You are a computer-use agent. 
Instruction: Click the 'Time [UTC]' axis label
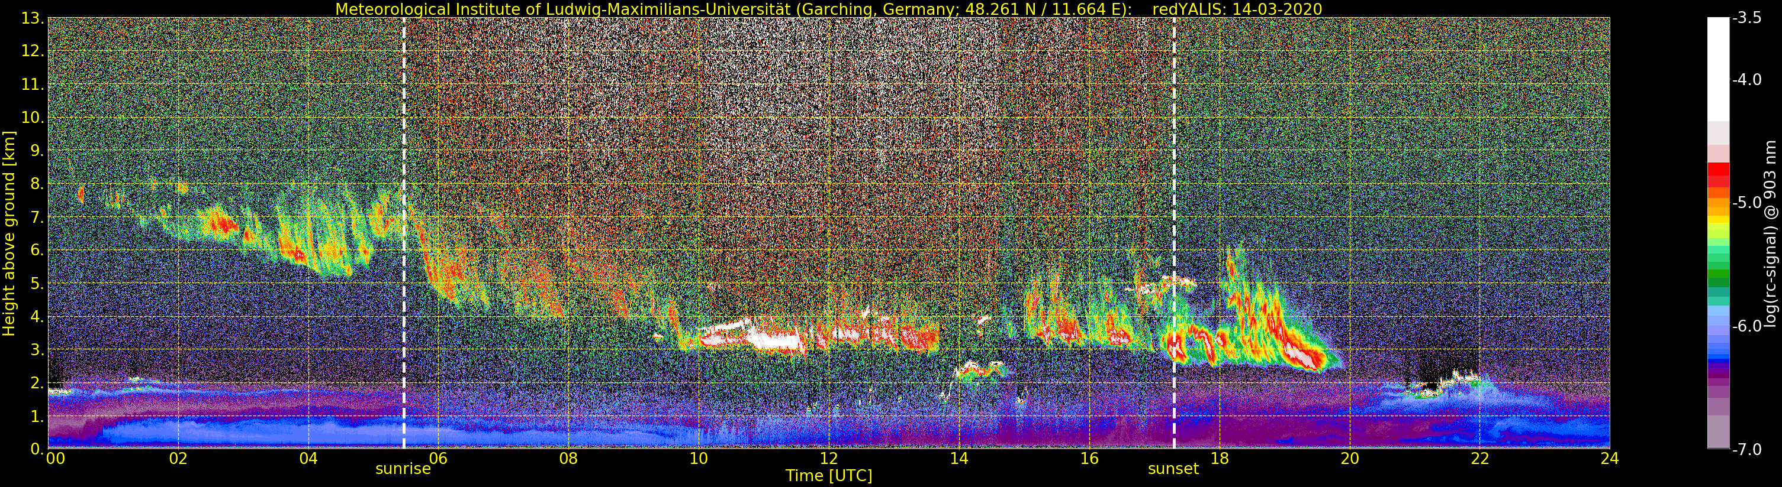click(829, 476)
